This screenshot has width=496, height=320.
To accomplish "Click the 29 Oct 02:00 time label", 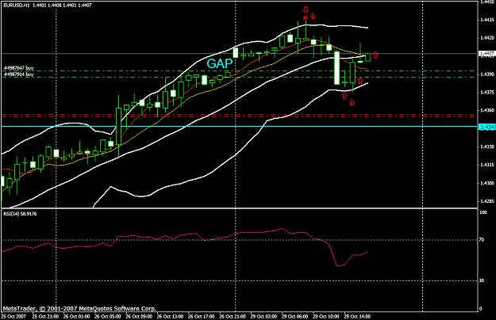I will 263,316.
